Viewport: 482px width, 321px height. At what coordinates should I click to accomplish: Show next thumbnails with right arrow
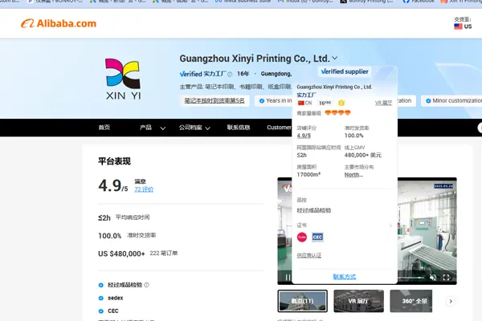(x=451, y=301)
